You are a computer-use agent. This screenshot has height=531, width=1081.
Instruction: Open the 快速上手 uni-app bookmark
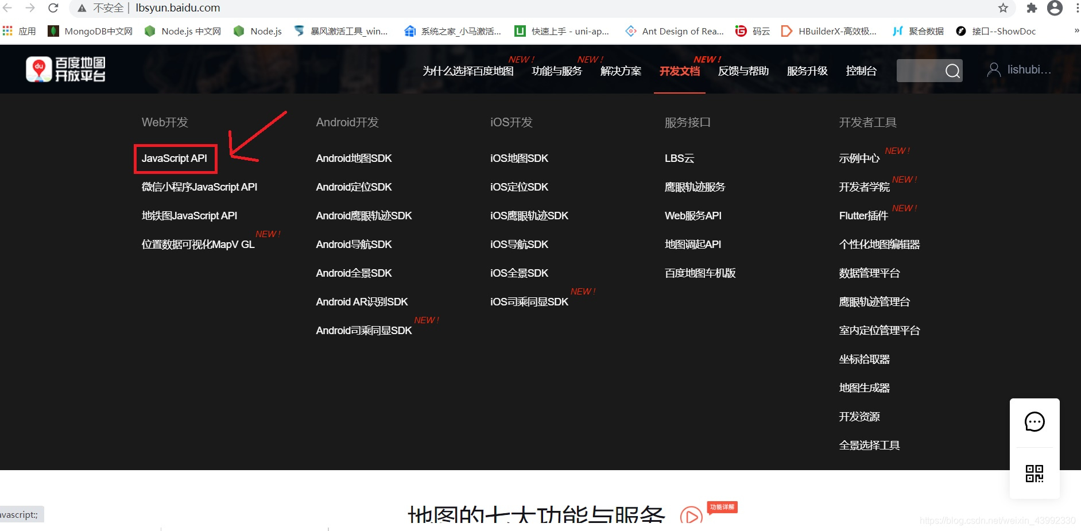click(x=561, y=31)
